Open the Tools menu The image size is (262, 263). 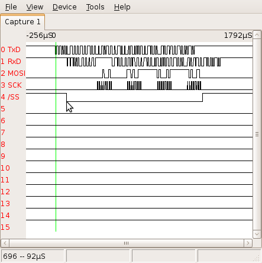click(x=95, y=7)
